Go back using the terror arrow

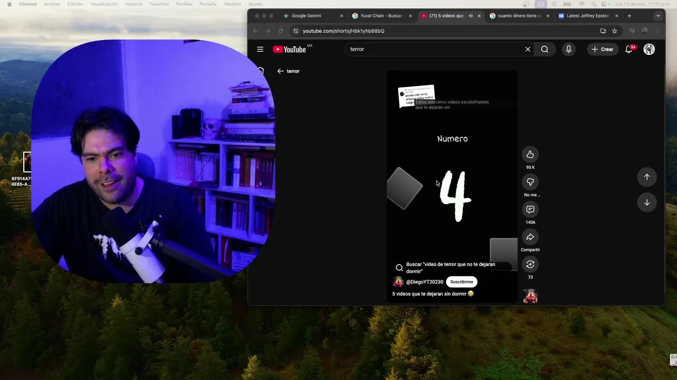click(x=280, y=71)
